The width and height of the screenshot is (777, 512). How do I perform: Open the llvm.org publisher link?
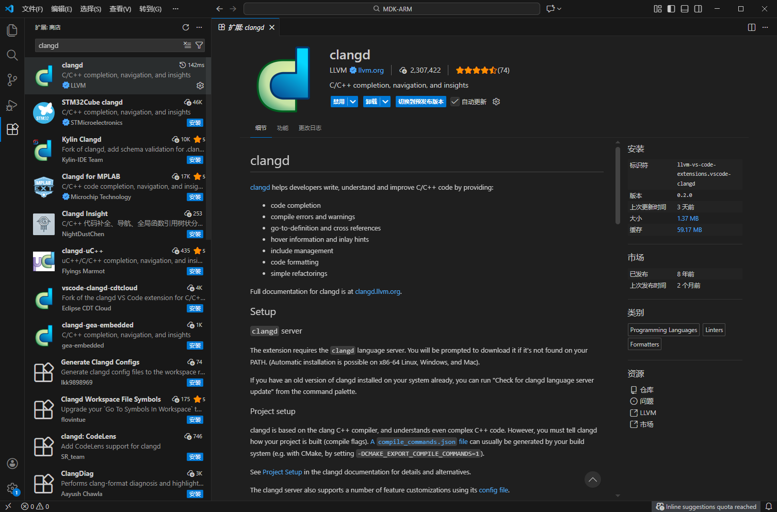(370, 70)
